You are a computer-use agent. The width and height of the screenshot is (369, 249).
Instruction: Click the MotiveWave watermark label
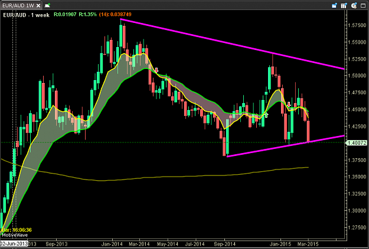point(15,235)
